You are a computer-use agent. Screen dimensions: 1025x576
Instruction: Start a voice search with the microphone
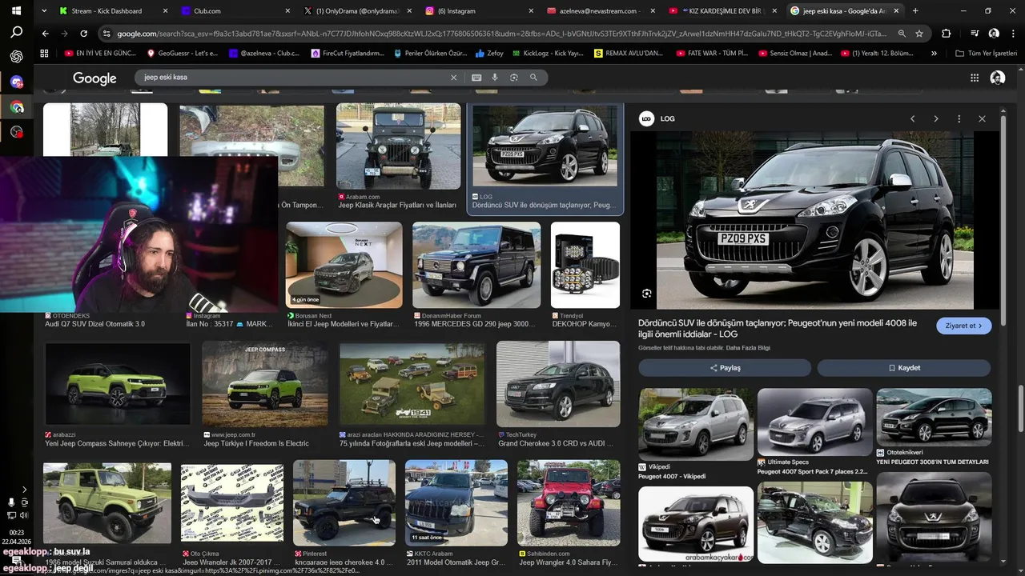pyautogui.click(x=495, y=78)
